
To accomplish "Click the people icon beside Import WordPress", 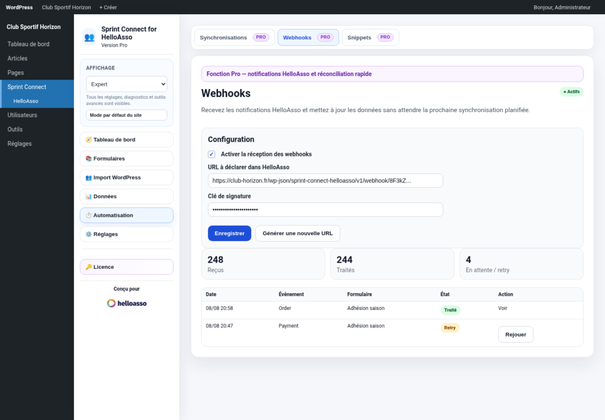I will [89, 177].
